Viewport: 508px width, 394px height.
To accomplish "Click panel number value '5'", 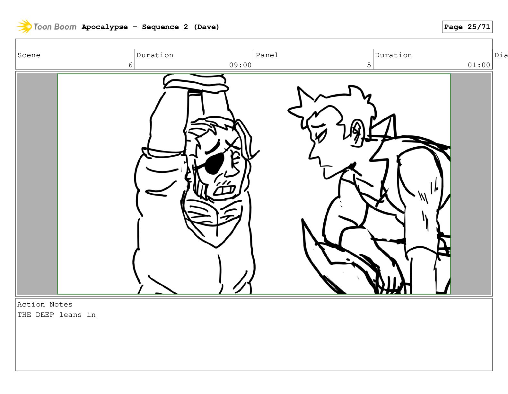I will pyautogui.click(x=369, y=65).
